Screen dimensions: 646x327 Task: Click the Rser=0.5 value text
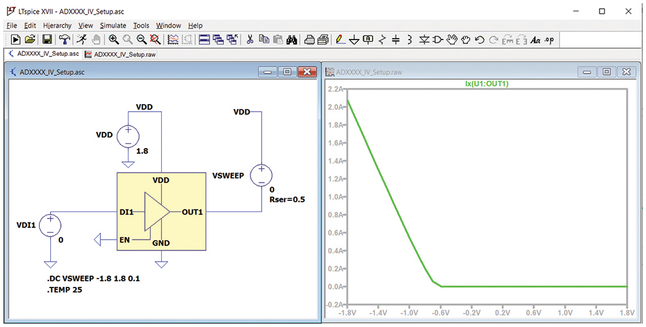tap(287, 200)
